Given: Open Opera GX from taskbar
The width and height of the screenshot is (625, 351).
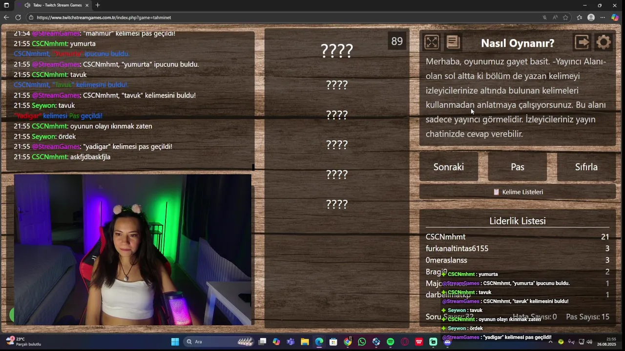Looking at the screenshot, I should (x=405, y=342).
